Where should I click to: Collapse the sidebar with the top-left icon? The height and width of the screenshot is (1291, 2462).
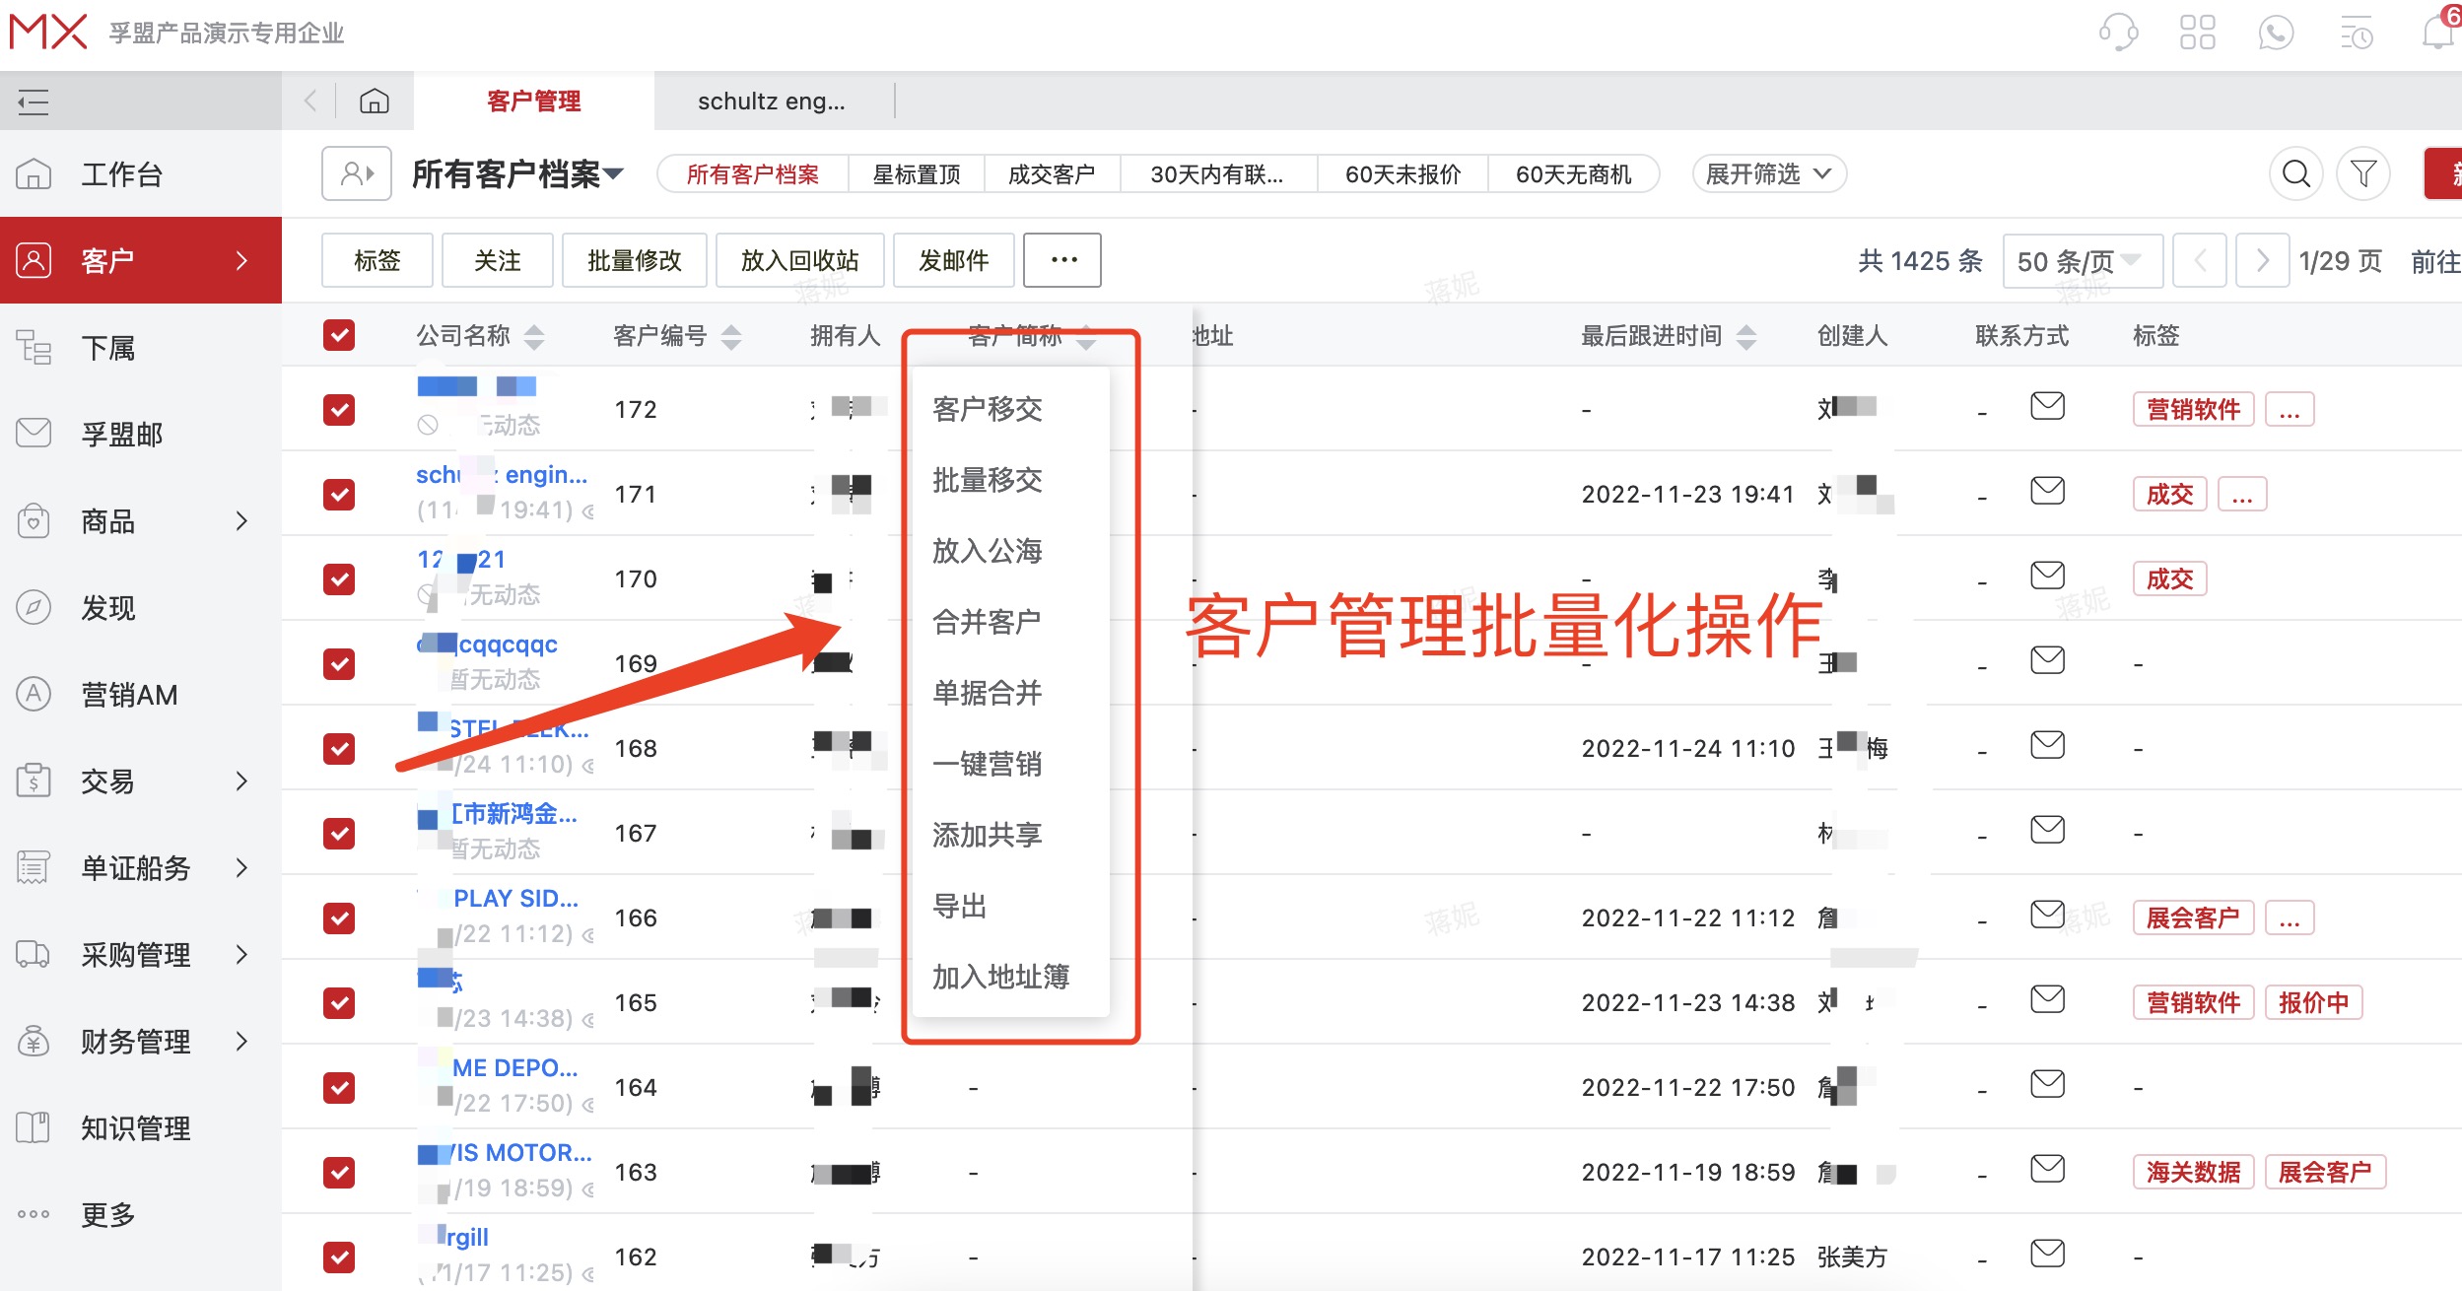pos(34,102)
